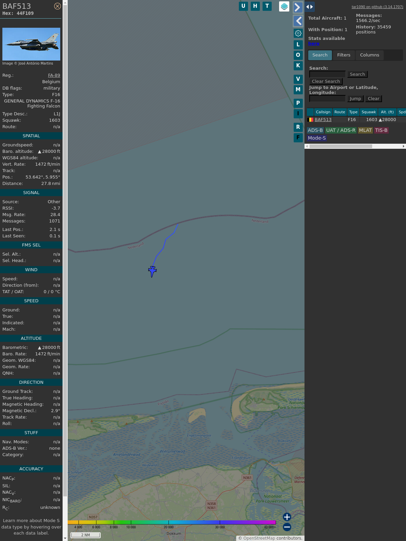Click the 2 NM scale bar

click(x=86, y=535)
